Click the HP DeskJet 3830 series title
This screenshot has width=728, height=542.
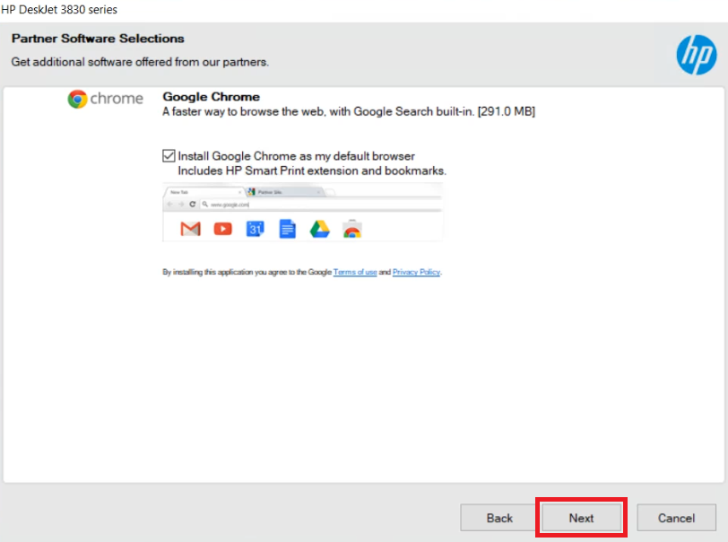(59, 9)
